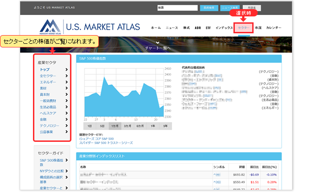Click the 産業分野別インデックスリスト panel header
This screenshot has height=192, width=314.
point(179,156)
